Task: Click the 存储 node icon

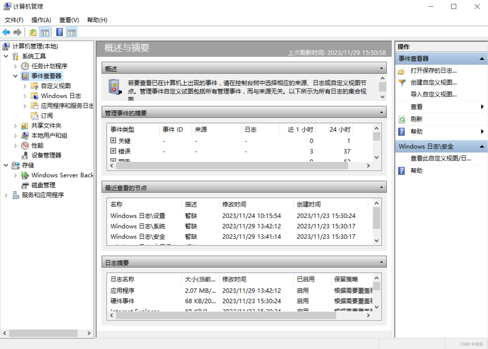Action: coord(16,165)
